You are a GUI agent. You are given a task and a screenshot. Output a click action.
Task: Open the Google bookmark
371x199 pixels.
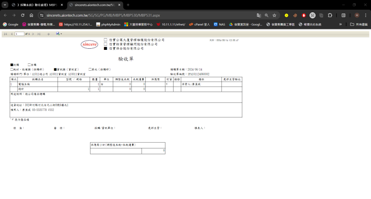tap(10, 24)
